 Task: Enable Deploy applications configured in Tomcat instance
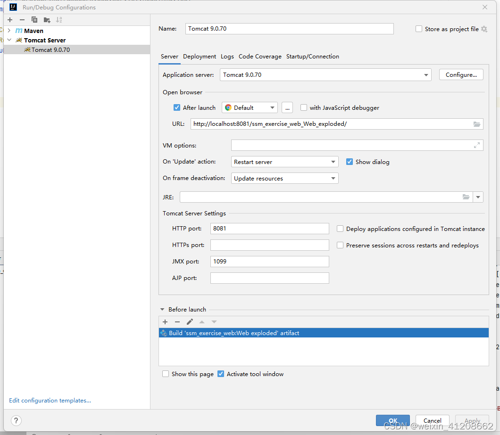pyautogui.click(x=340, y=229)
